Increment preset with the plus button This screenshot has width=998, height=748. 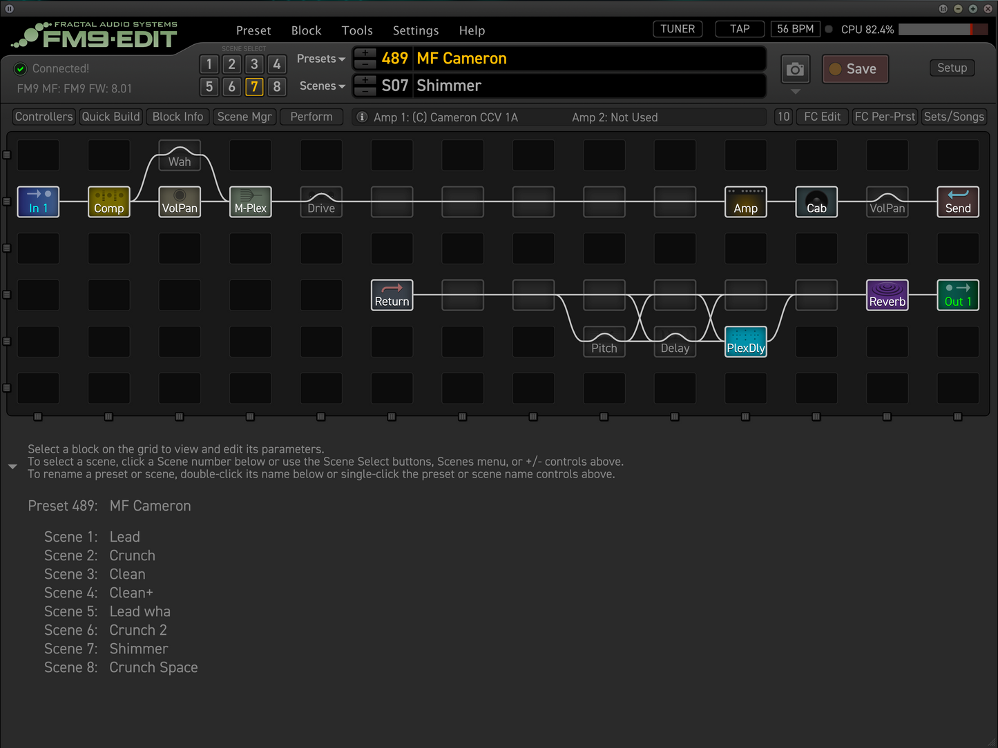(x=365, y=52)
